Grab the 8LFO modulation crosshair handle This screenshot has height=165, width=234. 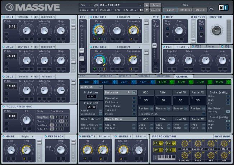point(229,82)
